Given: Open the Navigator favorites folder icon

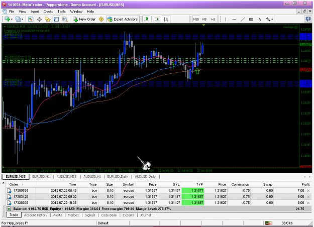Looking at the screenshot, I should (48, 19).
